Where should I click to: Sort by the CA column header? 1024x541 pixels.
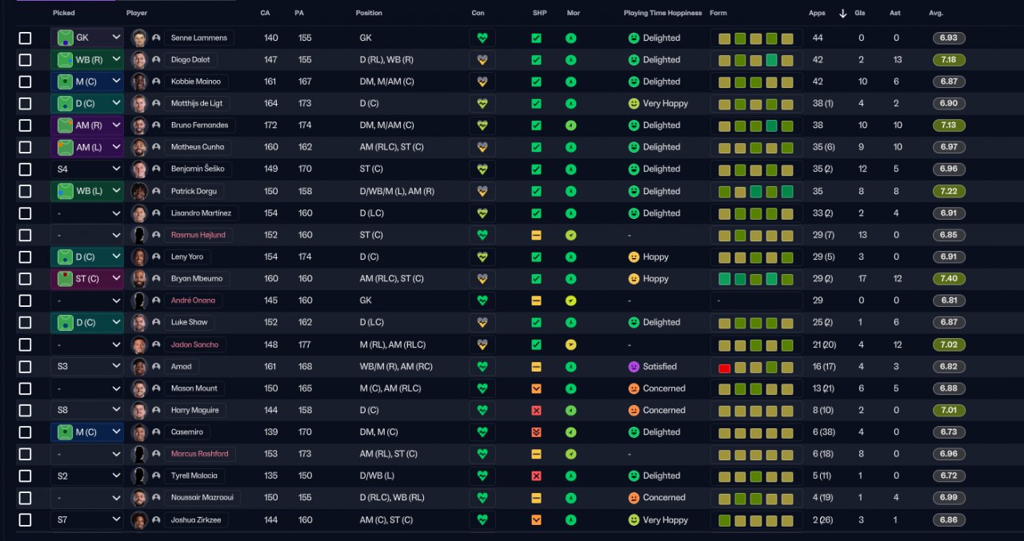[x=266, y=13]
